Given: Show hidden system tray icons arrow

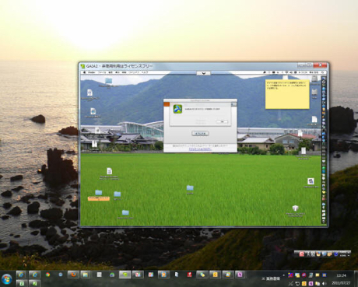Looking at the screenshot, I should [x=283, y=275].
